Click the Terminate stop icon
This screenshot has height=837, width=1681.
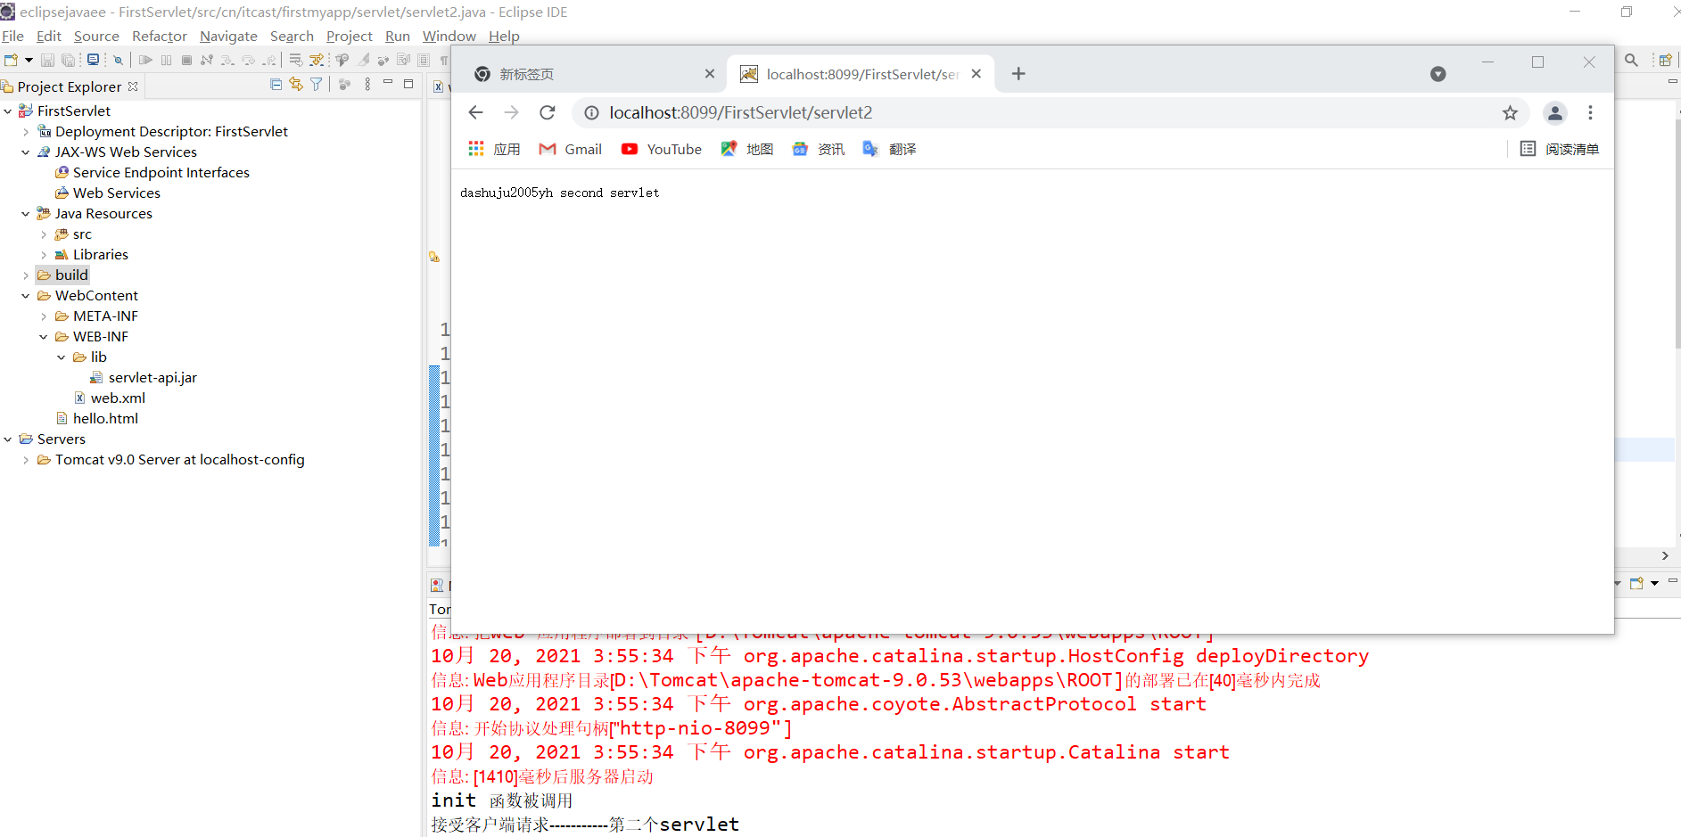186,60
